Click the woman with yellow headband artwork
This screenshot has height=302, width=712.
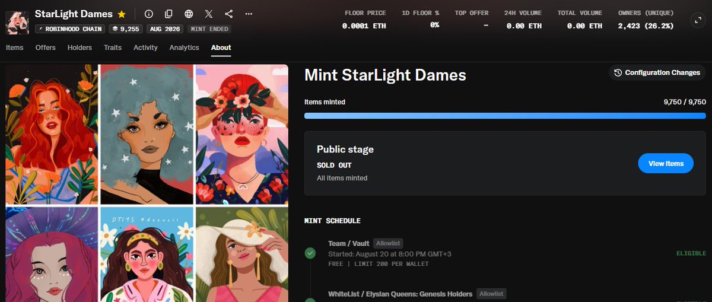tap(147, 255)
